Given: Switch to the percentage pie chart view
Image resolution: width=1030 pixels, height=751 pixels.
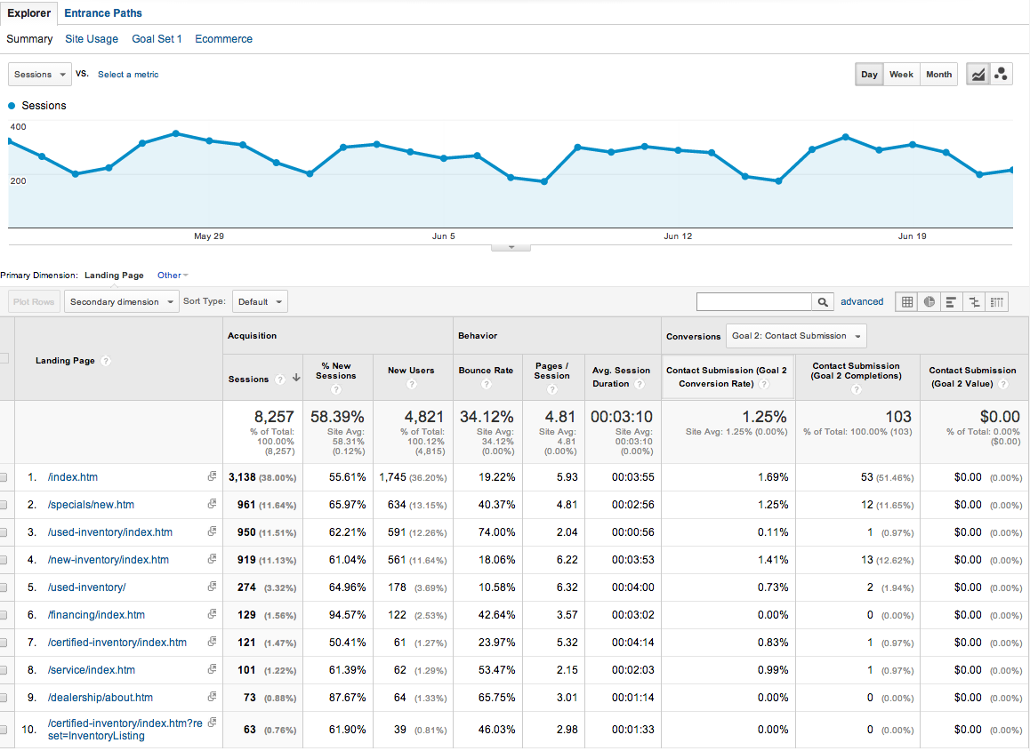Looking at the screenshot, I should pyautogui.click(x=929, y=301).
